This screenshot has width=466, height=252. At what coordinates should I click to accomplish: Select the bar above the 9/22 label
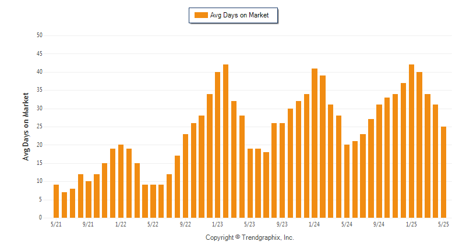[x=185, y=176]
